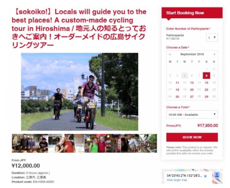Open thumbnail of three people cooking
This screenshot has height=188, width=230.
coord(30,143)
